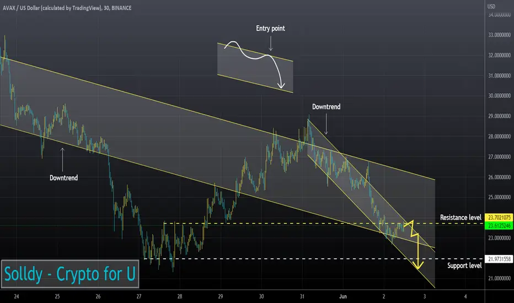The height and width of the screenshot is (303, 514).
Task: Click the 23.0000000 price axis value
Action: pos(499,238)
